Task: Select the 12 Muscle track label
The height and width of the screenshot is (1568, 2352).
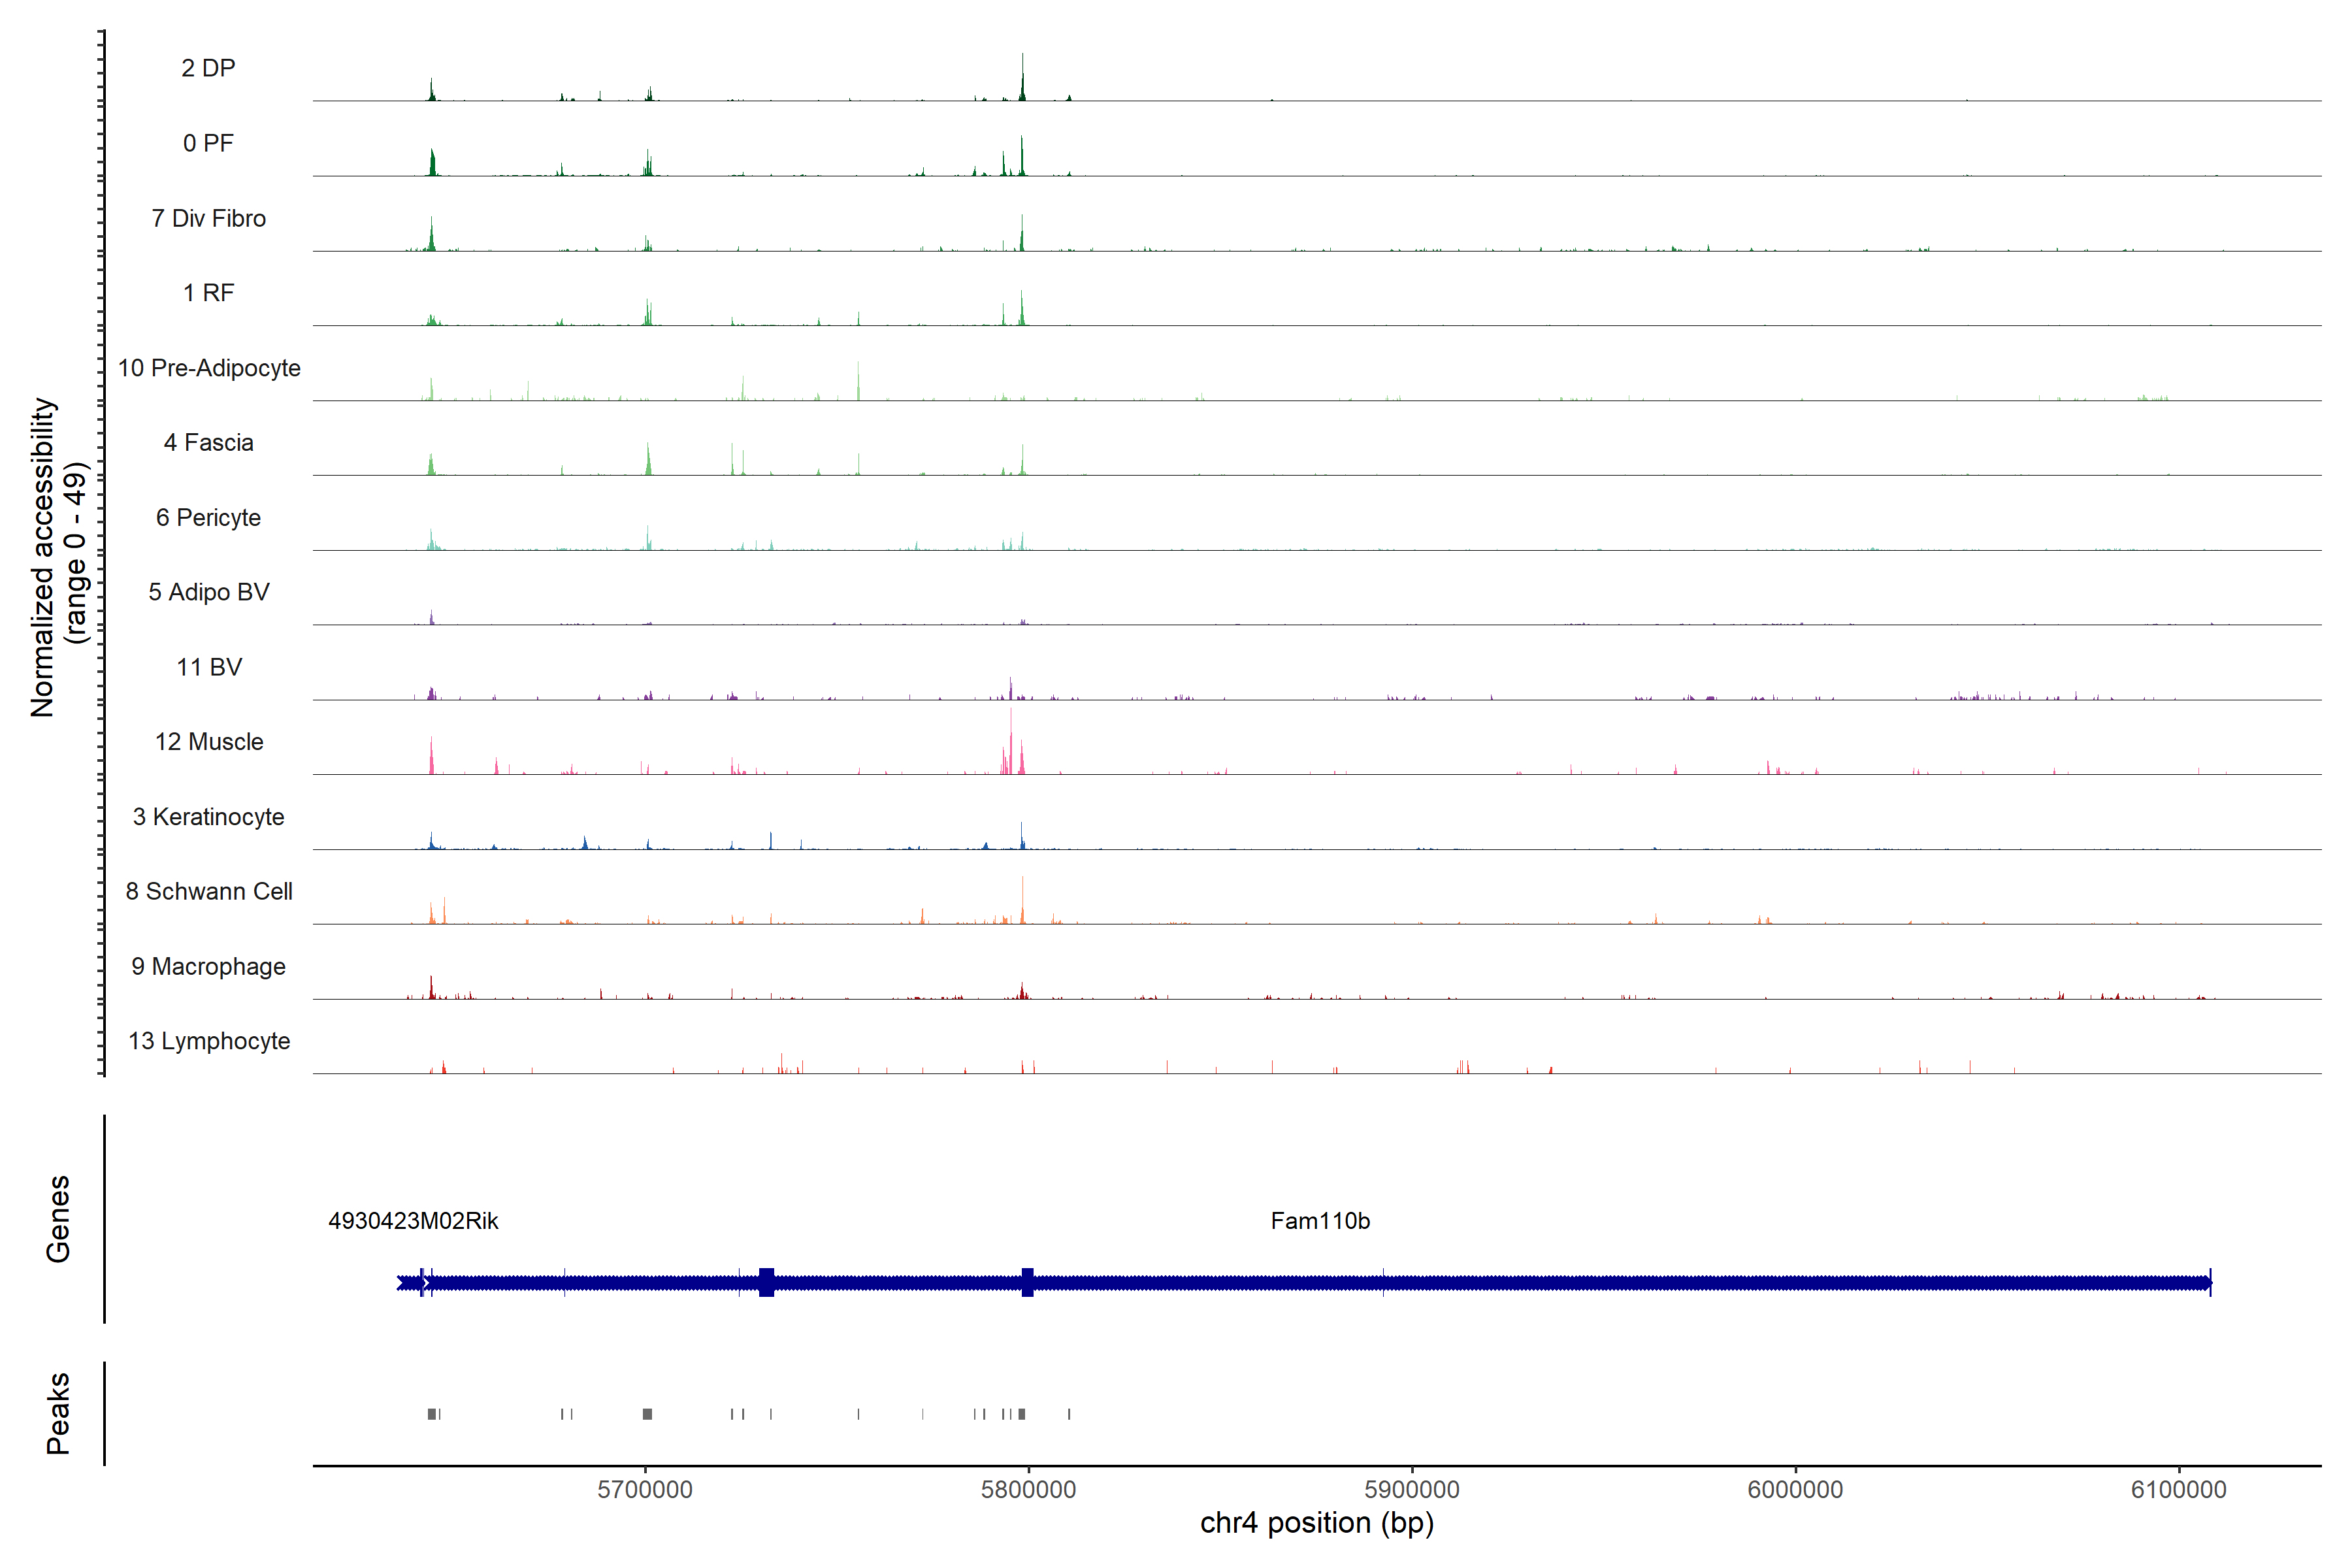Action: (x=209, y=742)
